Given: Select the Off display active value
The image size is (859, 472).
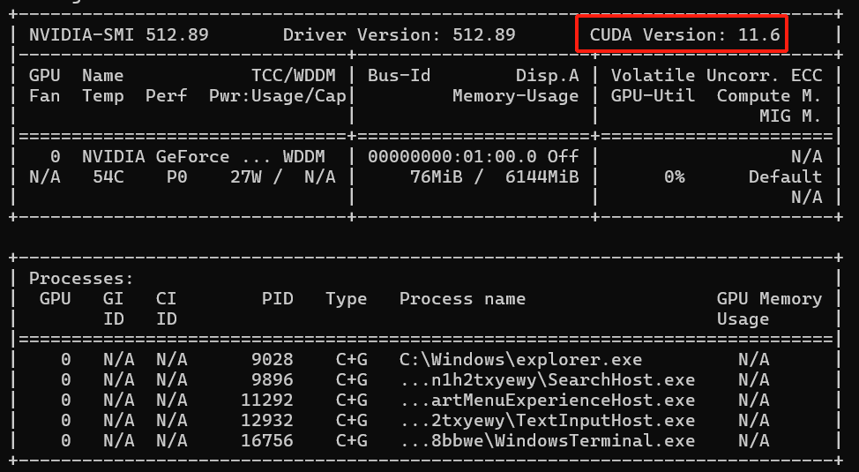Looking at the screenshot, I should pos(564,157).
